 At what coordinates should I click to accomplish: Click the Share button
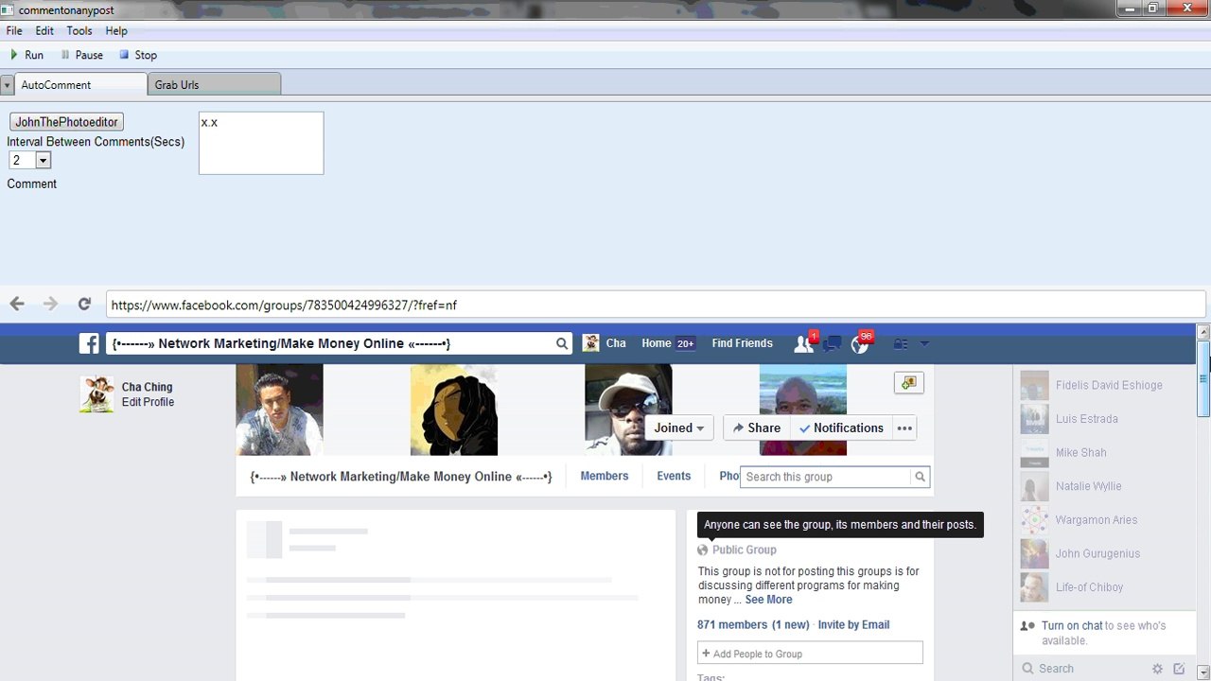point(756,428)
